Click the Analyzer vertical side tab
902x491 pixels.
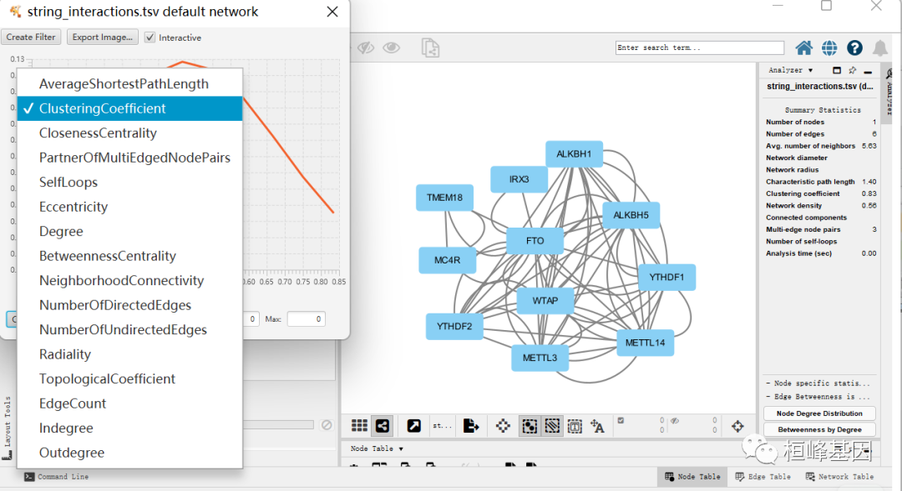tap(889, 92)
